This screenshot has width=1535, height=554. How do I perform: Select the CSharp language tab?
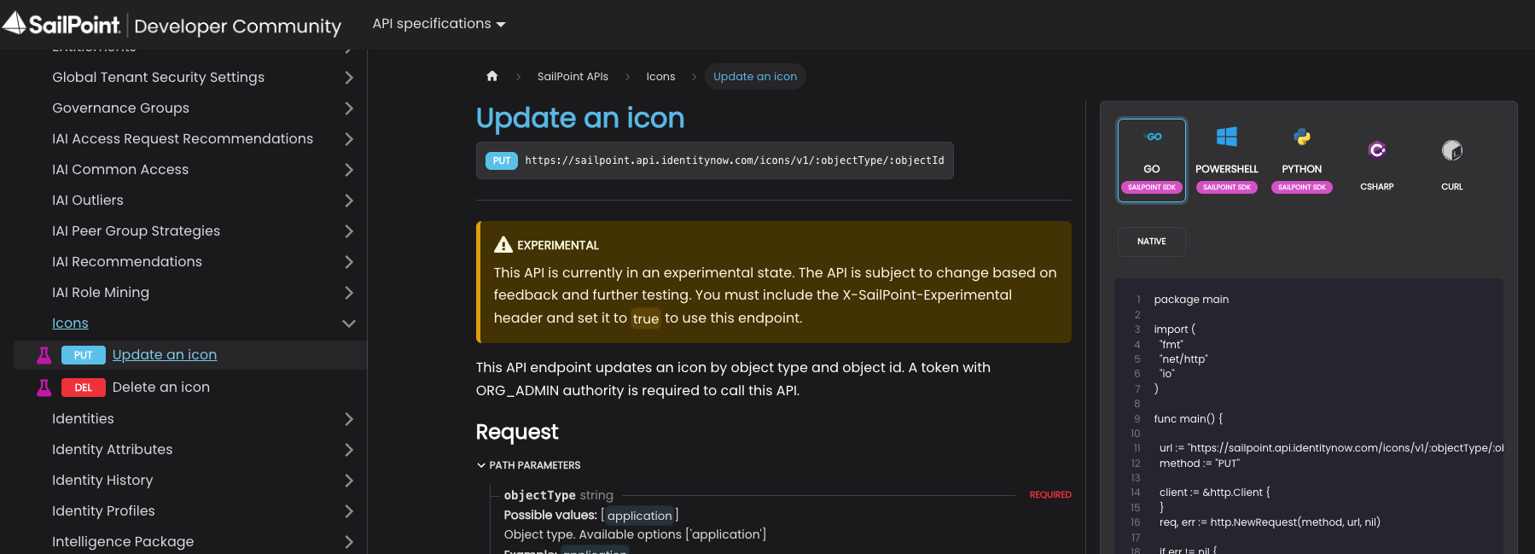point(1377,160)
